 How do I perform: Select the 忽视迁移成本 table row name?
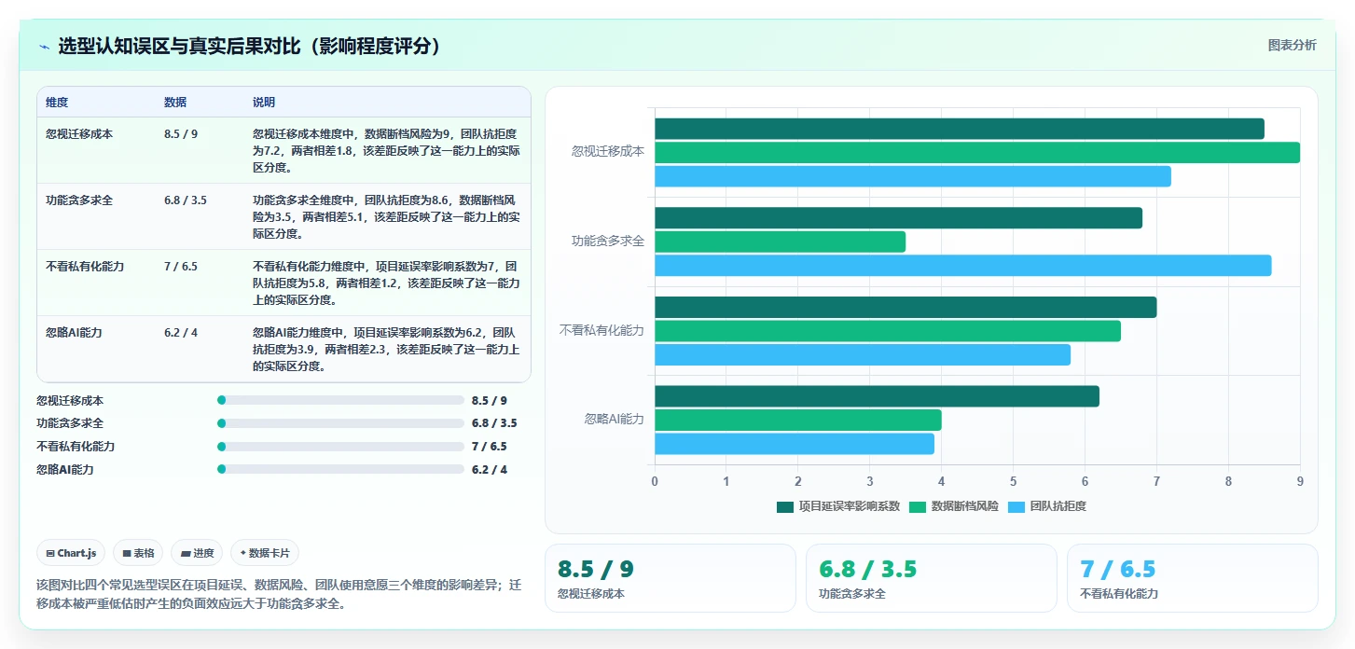coord(79,134)
